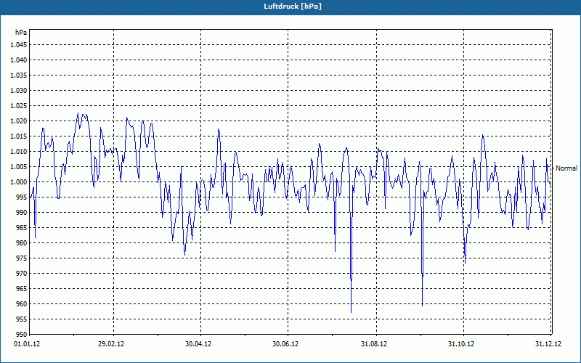Click the Normal pressure marker label
Image resolution: width=581 pixels, height=363 pixels.
[566, 168]
